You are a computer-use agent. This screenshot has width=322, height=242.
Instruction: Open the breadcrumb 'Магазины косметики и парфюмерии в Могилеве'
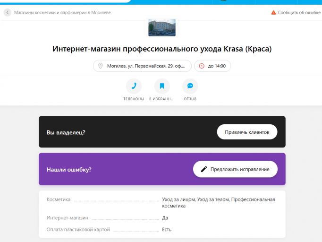click(62, 13)
